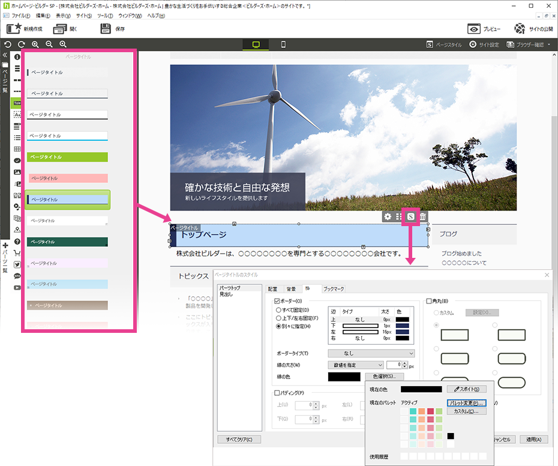
Task: Open the ブラウザー確認 dropdown arrow
Action: click(x=549, y=45)
